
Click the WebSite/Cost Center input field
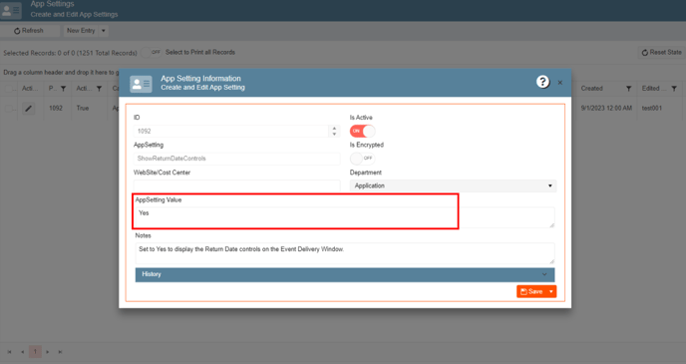pyautogui.click(x=236, y=185)
